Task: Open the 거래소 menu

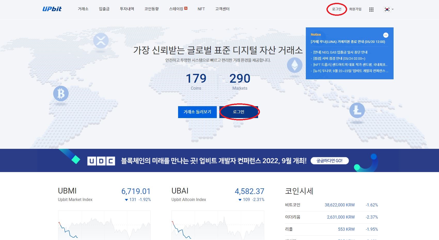Action: (x=83, y=9)
